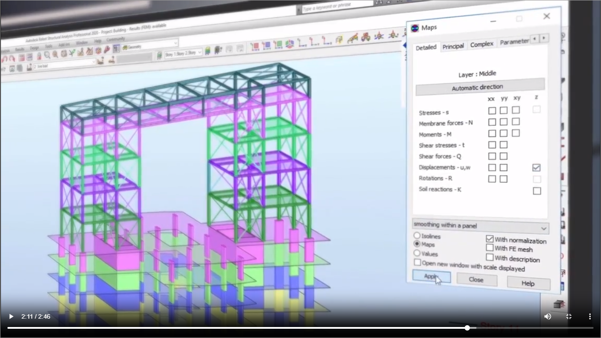
Task: Enable Stresses xx checkbox
Action: click(492, 111)
